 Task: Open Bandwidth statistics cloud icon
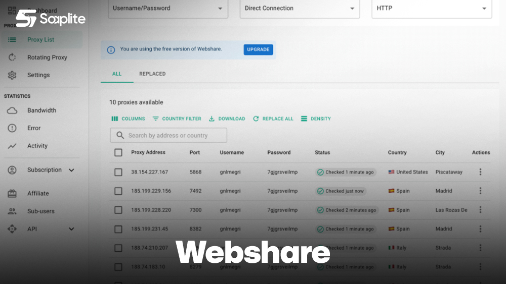tap(12, 110)
